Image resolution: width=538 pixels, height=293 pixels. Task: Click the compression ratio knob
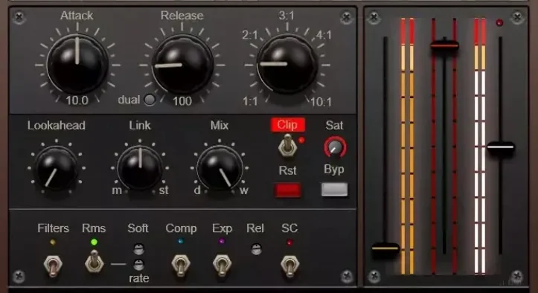286,64
